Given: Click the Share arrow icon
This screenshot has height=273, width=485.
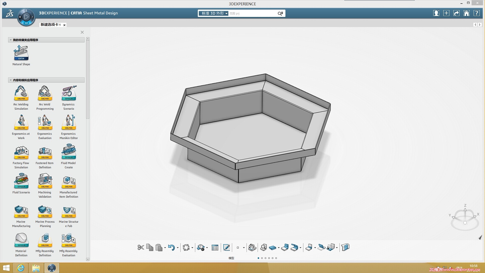Looking at the screenshot, I should (x=456, y=13).
